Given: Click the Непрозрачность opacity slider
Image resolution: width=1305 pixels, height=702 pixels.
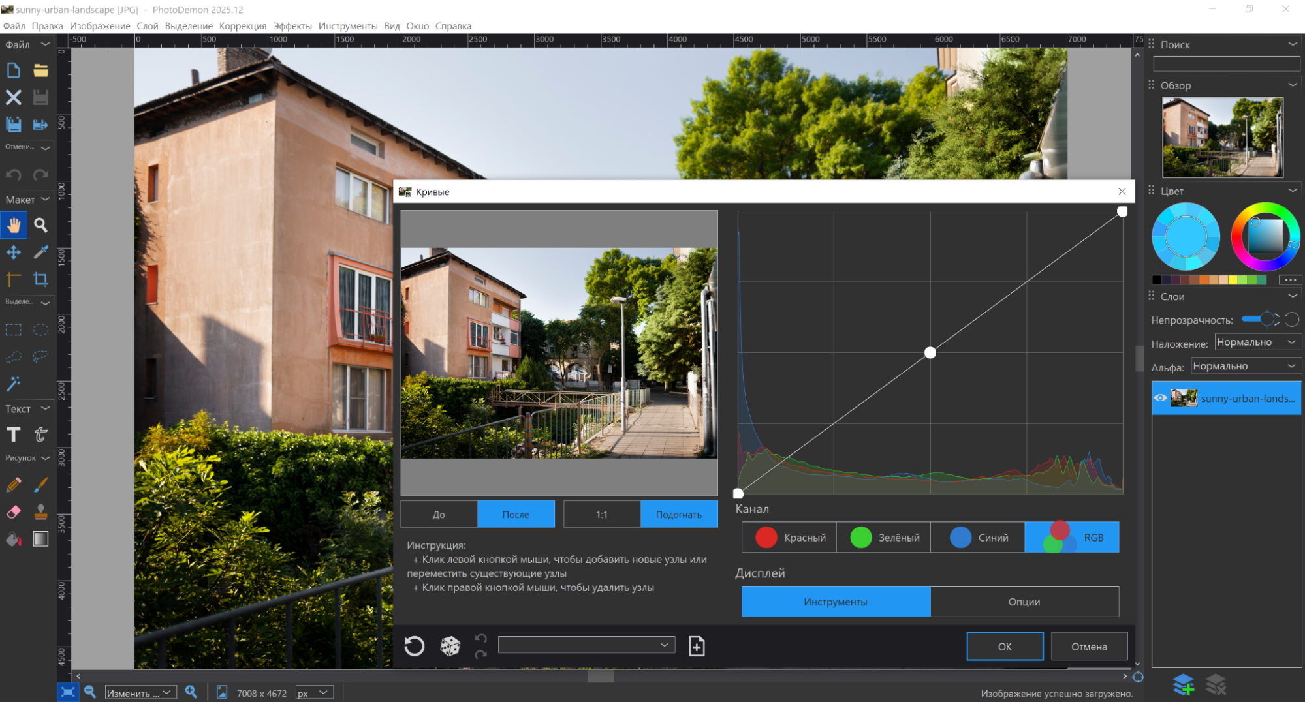Looking at the screenshot, I should pos(1259,319).
